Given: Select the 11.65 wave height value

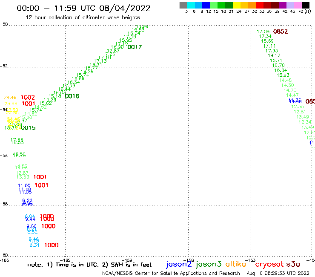Looking at the screenshot, I should tap(24, 185).
